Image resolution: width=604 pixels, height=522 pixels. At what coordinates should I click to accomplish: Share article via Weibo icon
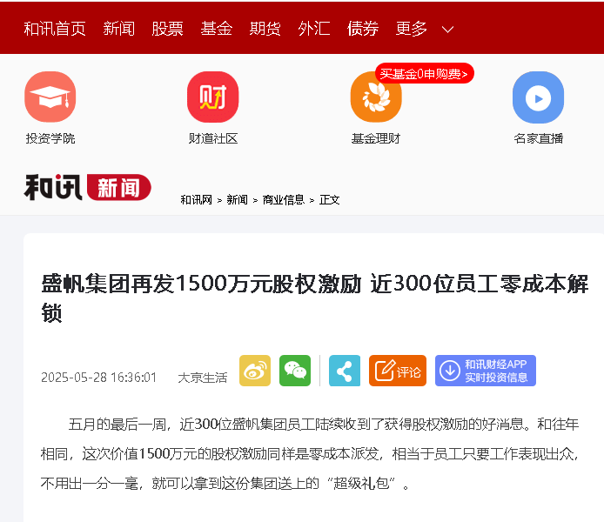pyautogui.click(x=255, y=371)
